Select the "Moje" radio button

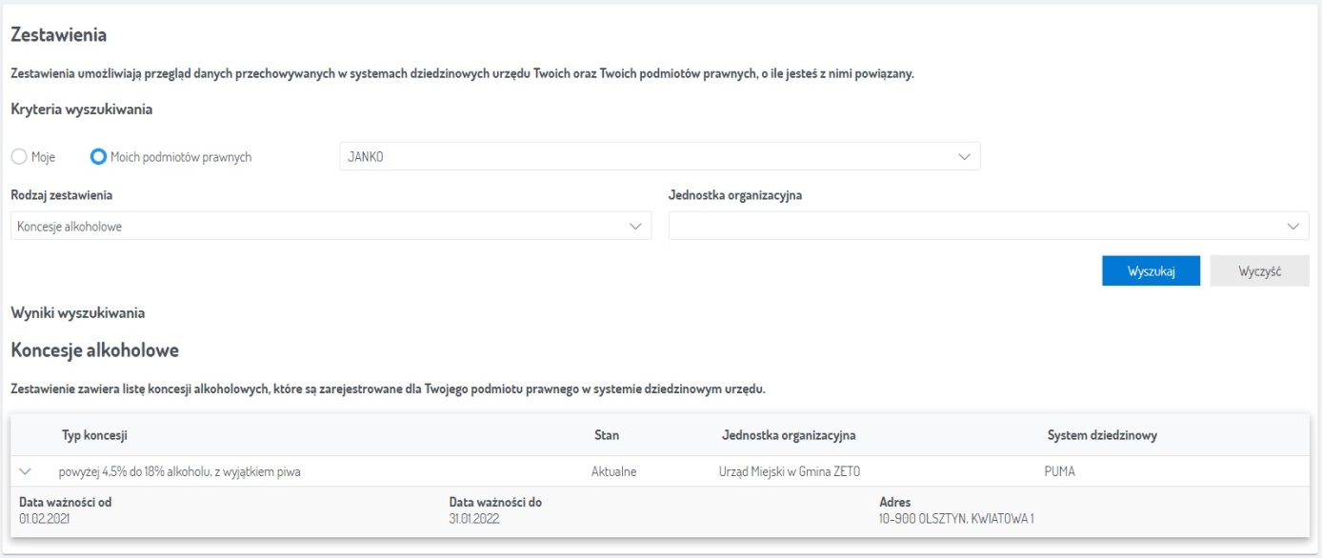pos(19,157)
